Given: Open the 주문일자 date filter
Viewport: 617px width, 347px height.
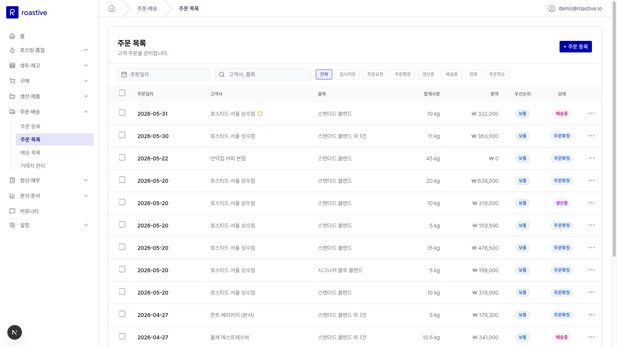Looking at the screenshot, I should point(164,74).
